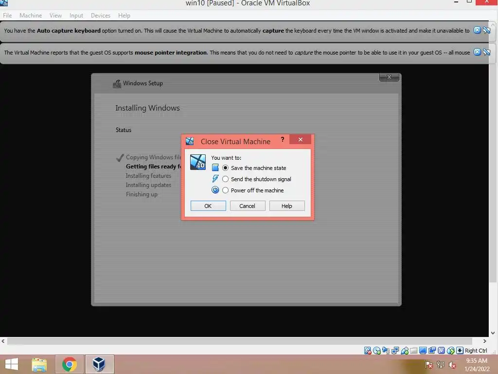Click the CPU virtualization indicator icon

(441, 351)
